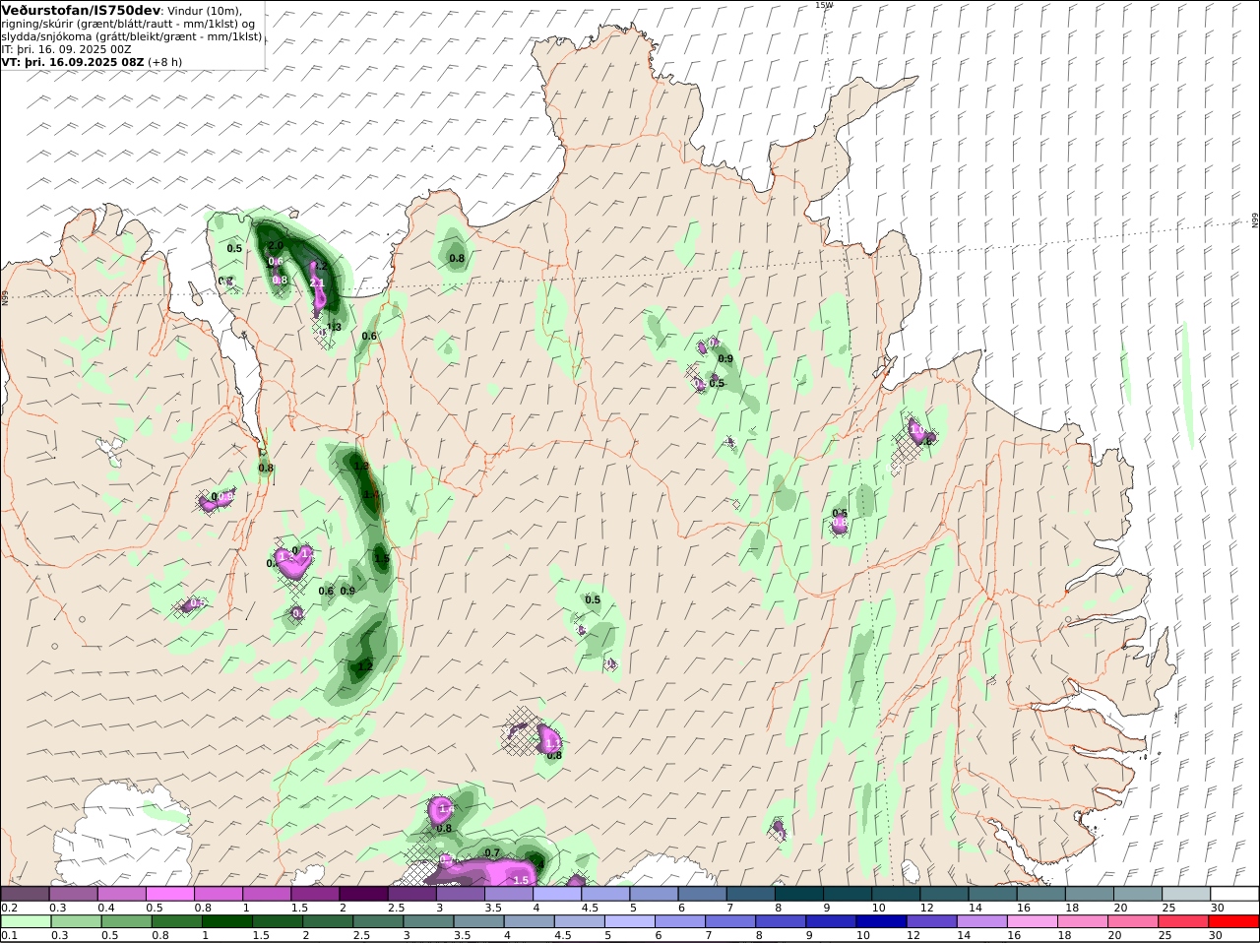
Task: Select the 1.5 purple swatch in snow scale
Action: coord(314,894)
